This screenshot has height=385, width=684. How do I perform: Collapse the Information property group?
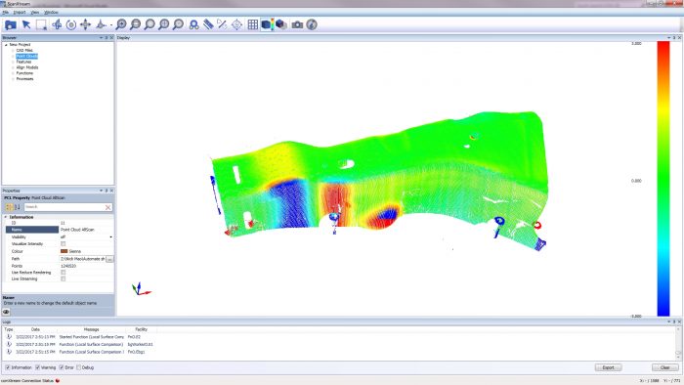(x=6, y=217)
